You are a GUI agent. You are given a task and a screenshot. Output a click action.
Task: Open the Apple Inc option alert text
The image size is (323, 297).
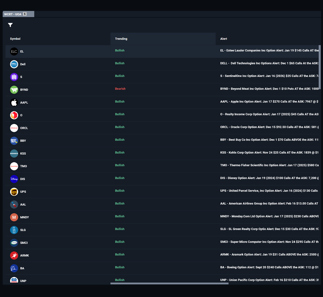pyautogui.click(x=269, y=102)
